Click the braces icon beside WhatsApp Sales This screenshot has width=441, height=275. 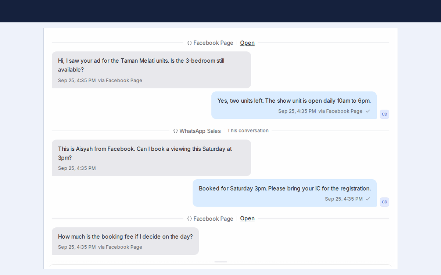pos(176,131)
